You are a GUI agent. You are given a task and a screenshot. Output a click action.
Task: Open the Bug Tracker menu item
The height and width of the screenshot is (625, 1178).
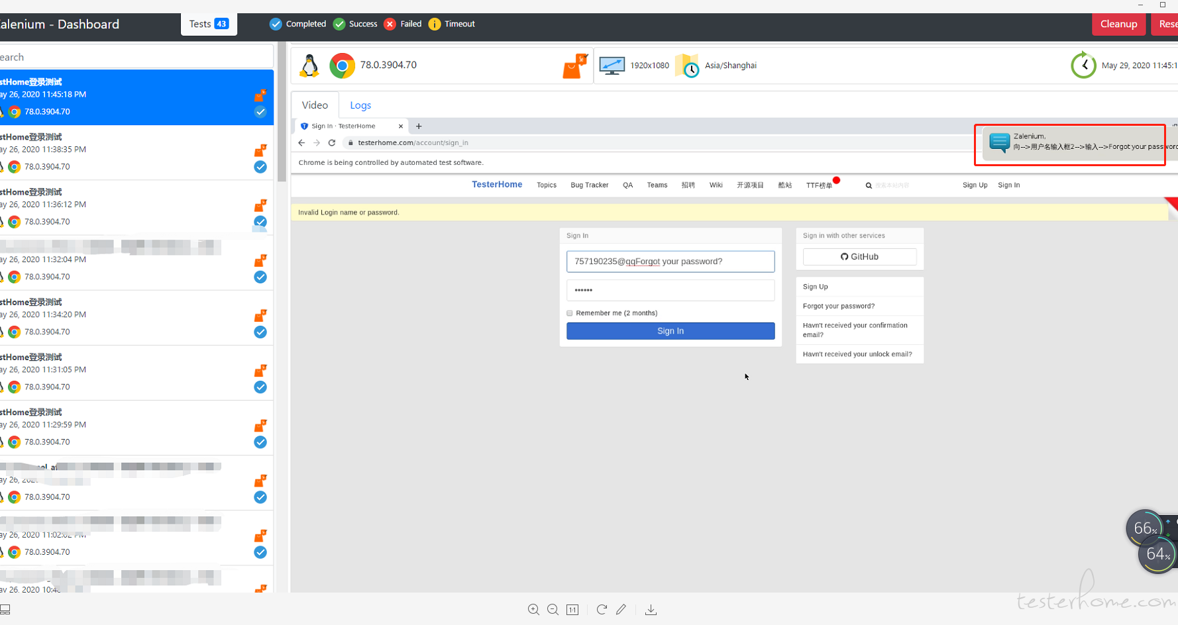pos(590,185)
